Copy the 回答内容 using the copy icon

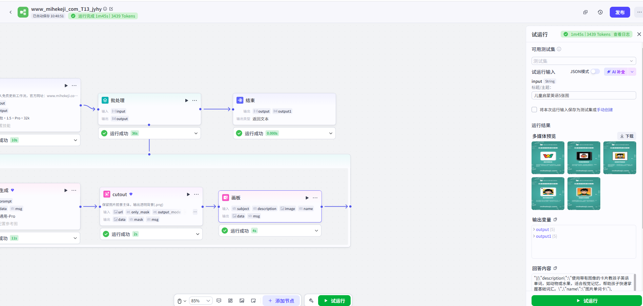point(555,268)
